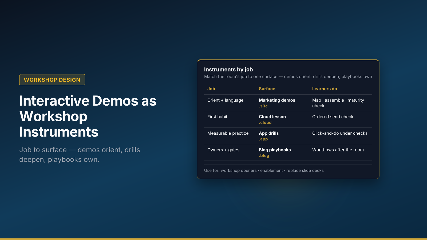Click 'Workflows after the room' cell
Viewport: 427px width, 240px height.
tap(338, 150)
